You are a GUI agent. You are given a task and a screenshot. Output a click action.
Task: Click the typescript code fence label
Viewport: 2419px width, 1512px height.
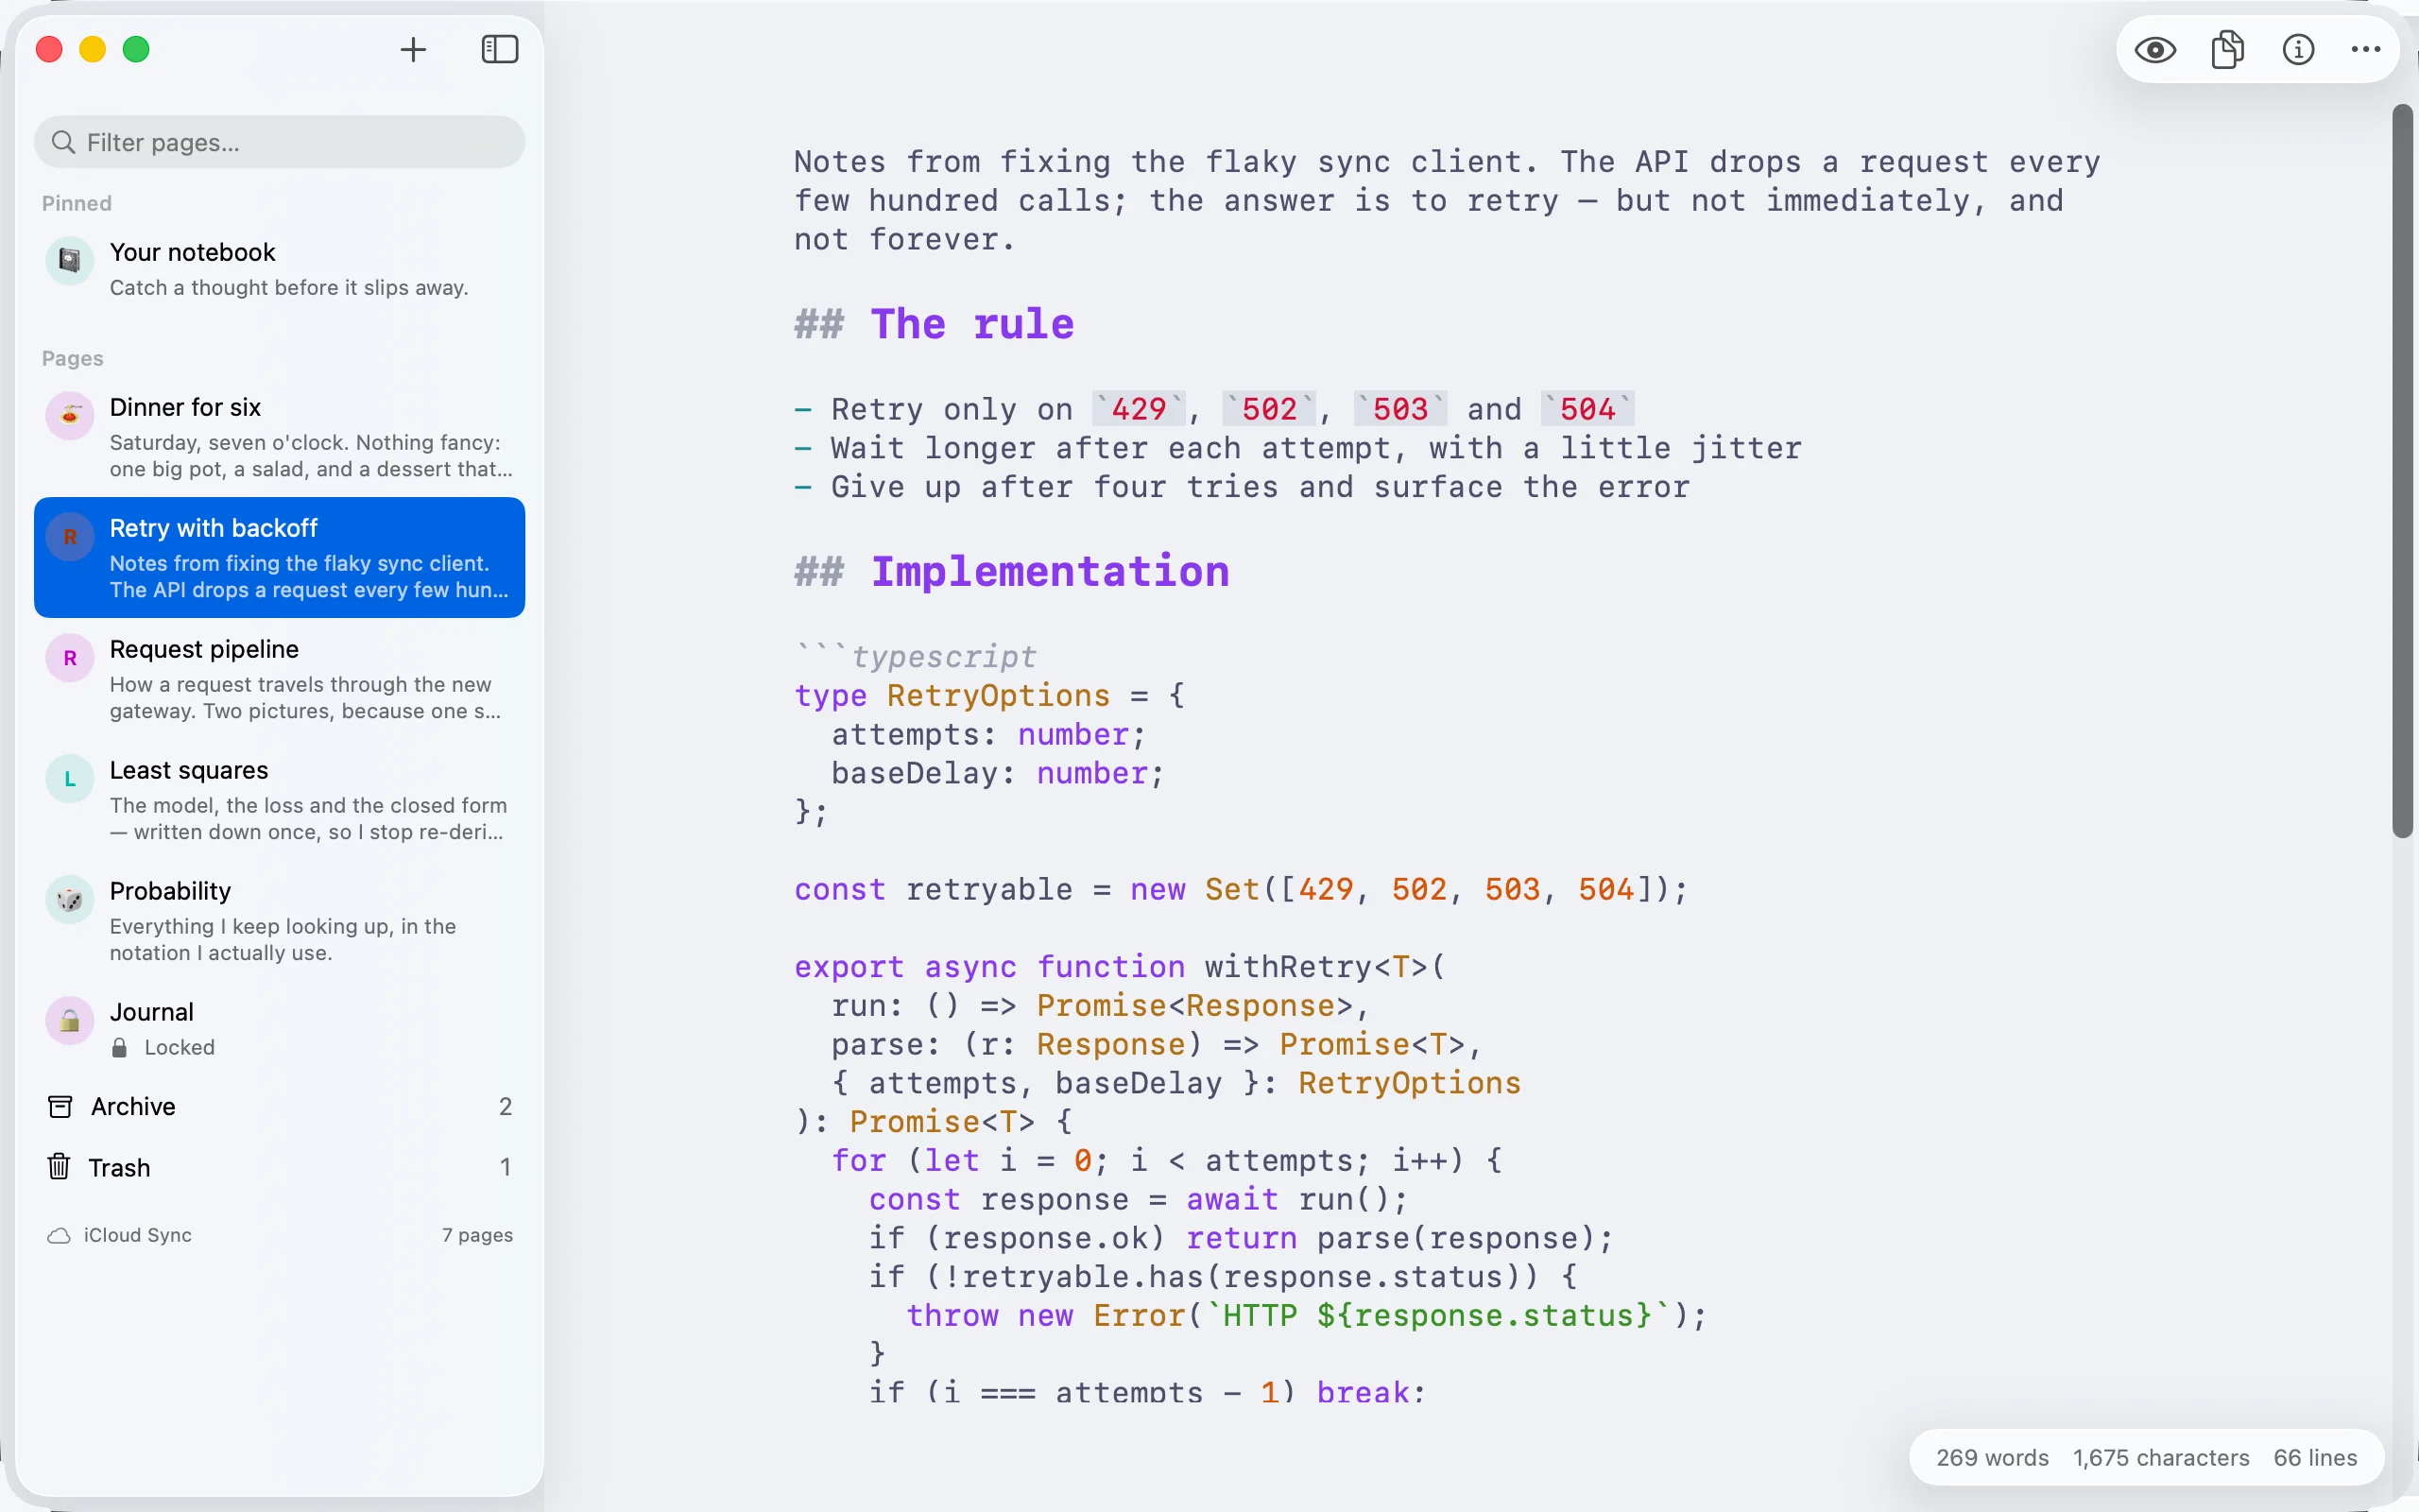[944, 656]
